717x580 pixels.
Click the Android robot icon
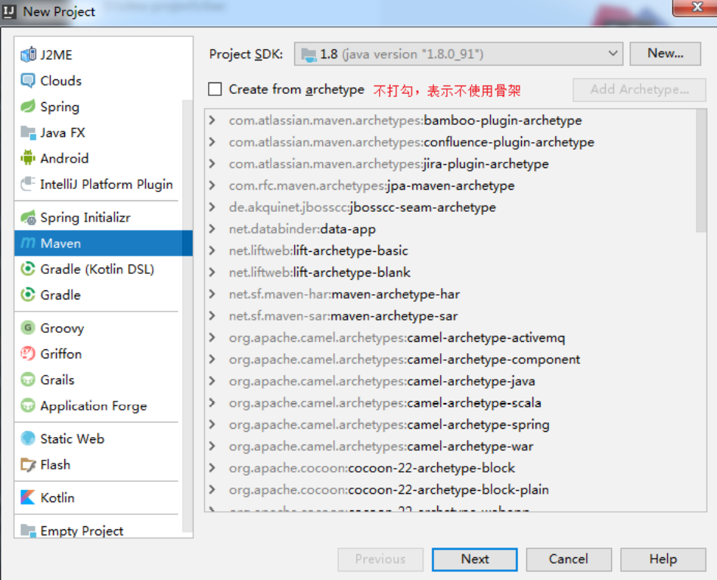click(x=28, y=158)
